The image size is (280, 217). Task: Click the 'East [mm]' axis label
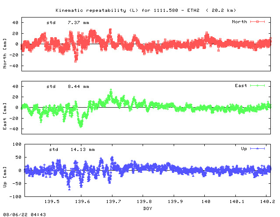pos(5,116)
